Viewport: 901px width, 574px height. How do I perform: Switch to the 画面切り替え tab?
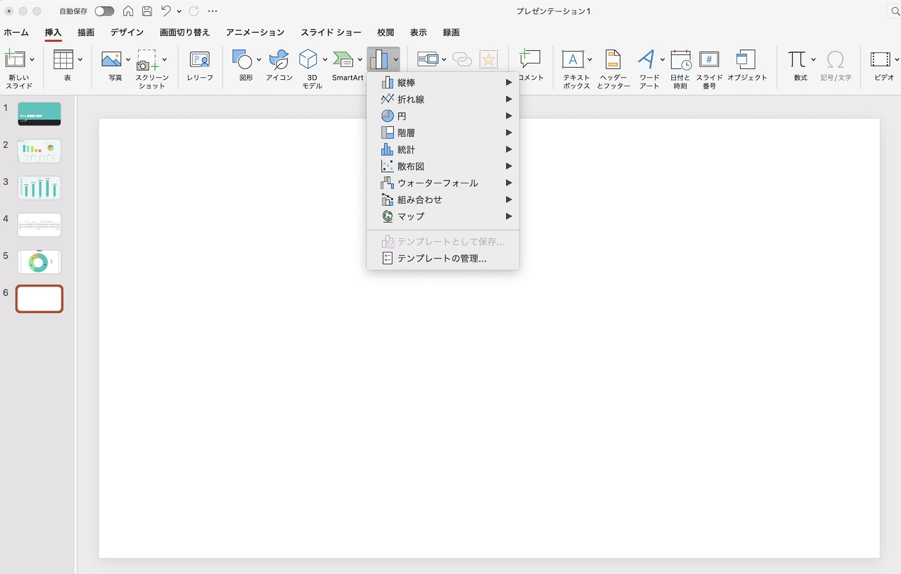pyautogui.click(x=184, y=32)
